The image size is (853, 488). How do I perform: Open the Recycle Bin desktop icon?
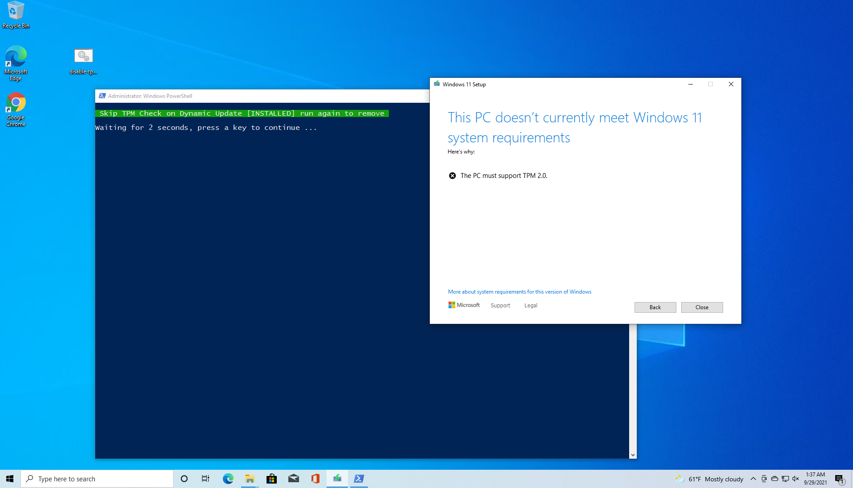(x=16, y=15)
